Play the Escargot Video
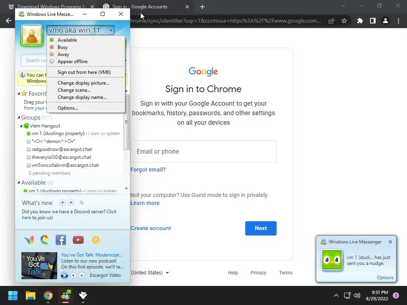The height and width of the screenshot is (305, 407). click(x=64, y=275)
